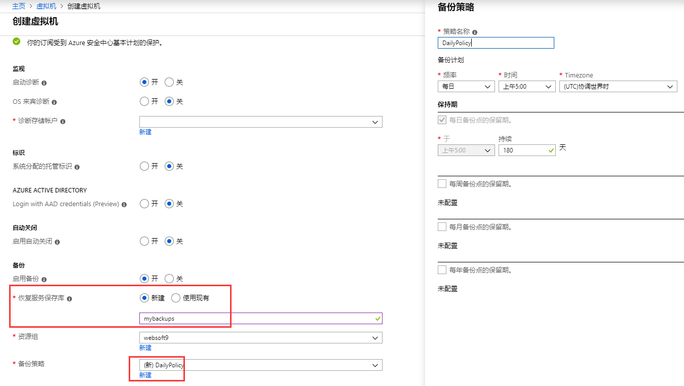Screen dimensions: 684x386
Task: Click 新建 link under 诊断存储帐户
Action: point(145,132)
